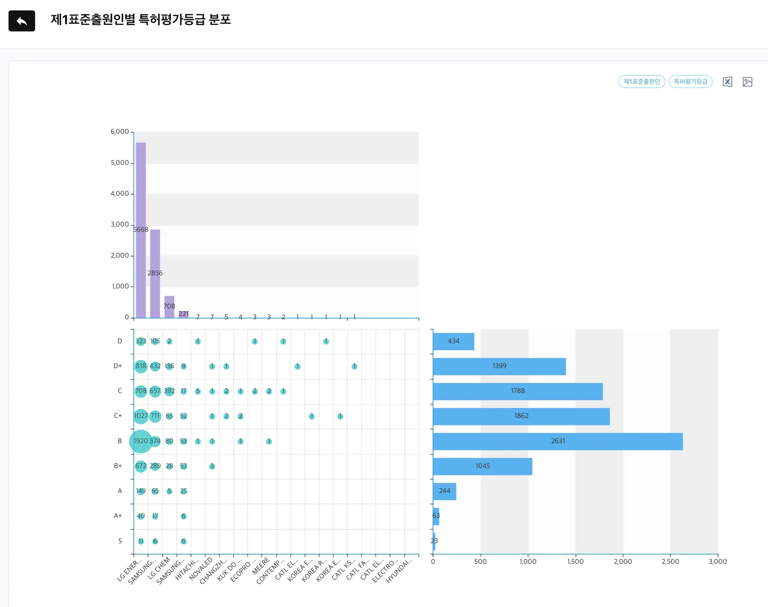Screen dimensions: 768x607
Task: Export chart data to Excel
Action: [x=727, y=82]
